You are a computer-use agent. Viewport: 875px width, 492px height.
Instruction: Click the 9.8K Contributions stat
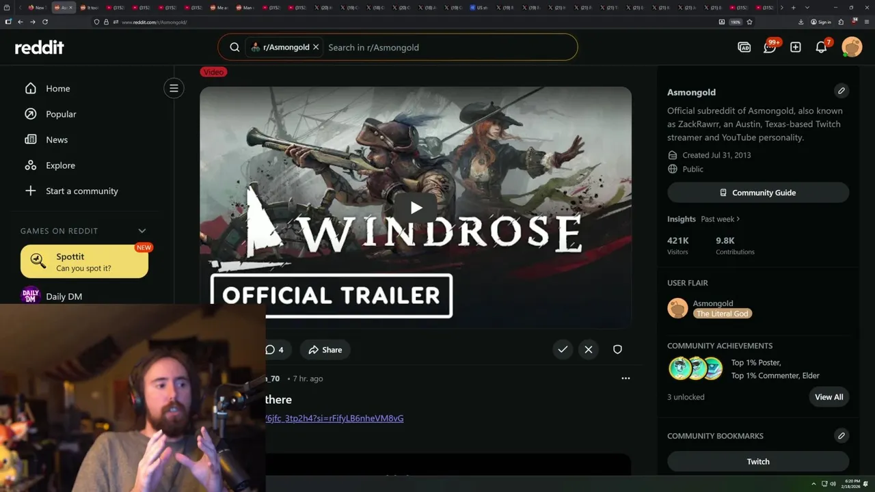point(735,246)
